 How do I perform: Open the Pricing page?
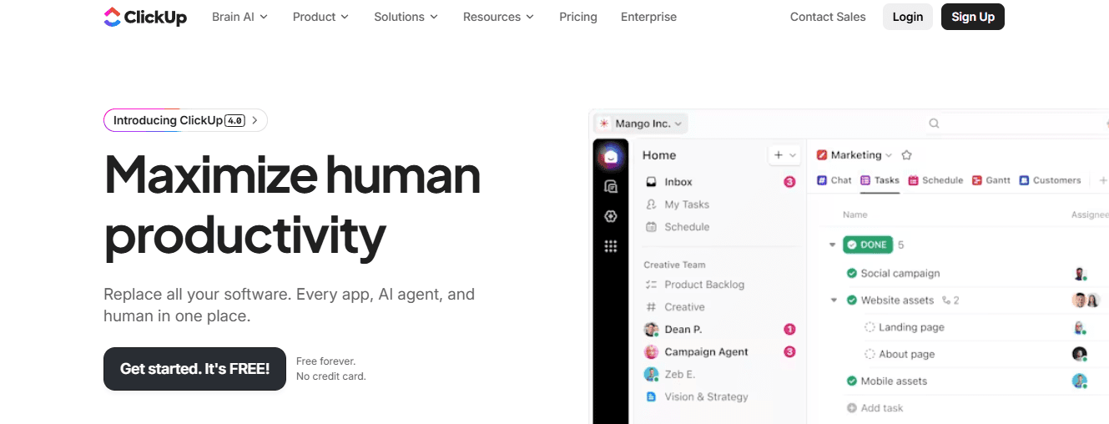578,17
